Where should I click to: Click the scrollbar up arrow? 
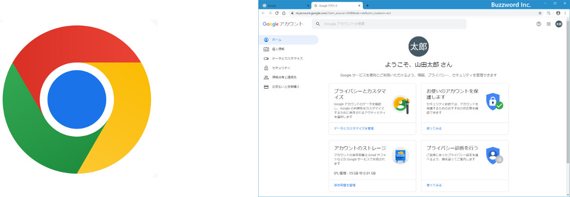point(567,19)
